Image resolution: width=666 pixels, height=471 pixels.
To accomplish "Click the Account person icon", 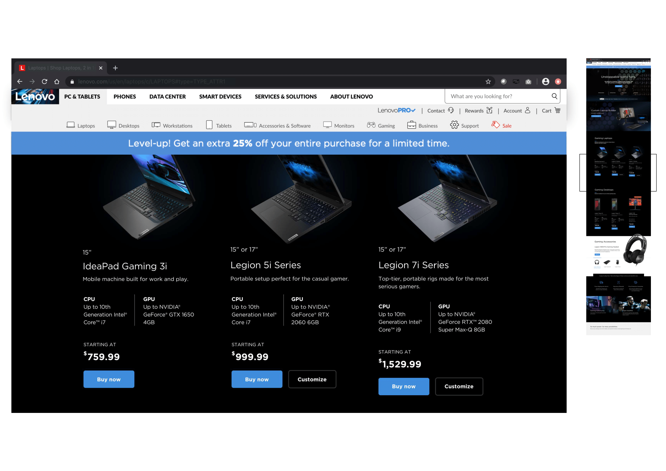I will point(527,110).
